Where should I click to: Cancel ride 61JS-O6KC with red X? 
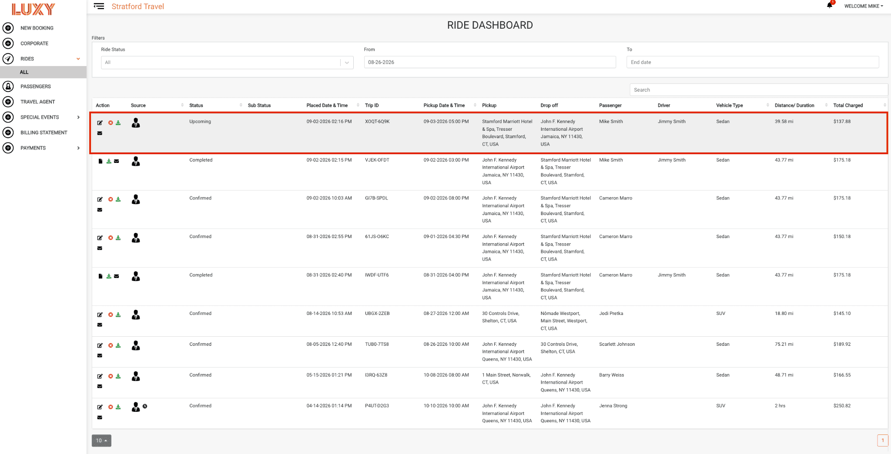111,238
